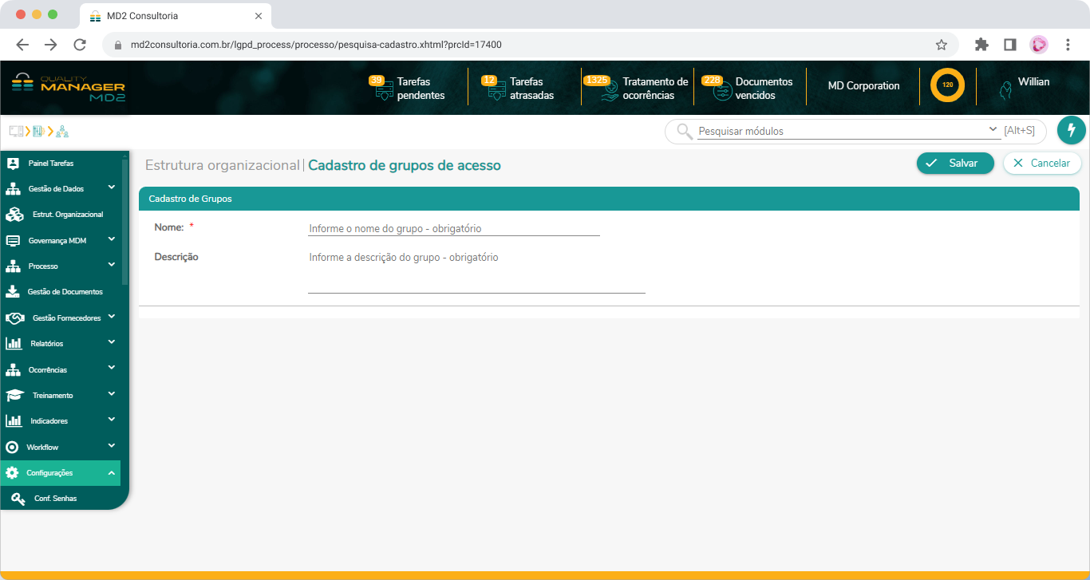Open the Painel Tarefas sidebar item
The height and width of the screenshot is (580, 1090).
point(49,164)
